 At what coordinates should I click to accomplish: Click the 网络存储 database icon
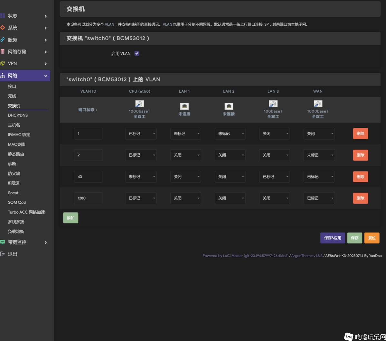[x=3, y=51]
